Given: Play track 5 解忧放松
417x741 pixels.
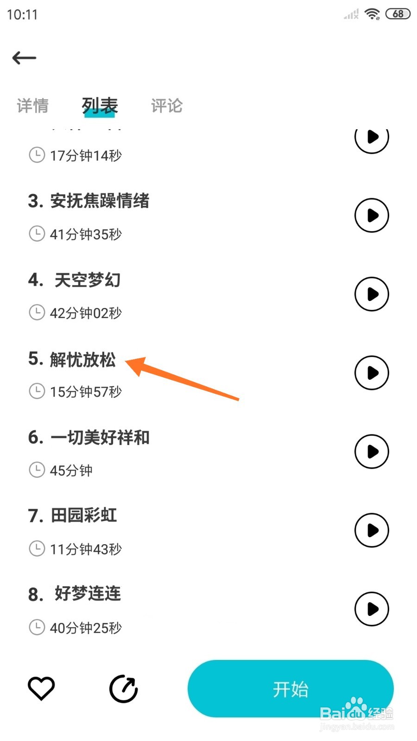Looking at the screenshot, I should [x=372, y=373].
